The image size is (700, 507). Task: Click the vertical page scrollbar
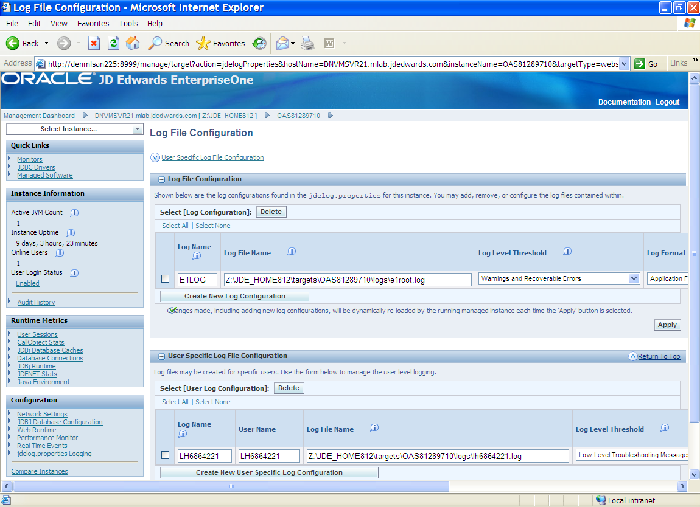[x=694, y=253]
